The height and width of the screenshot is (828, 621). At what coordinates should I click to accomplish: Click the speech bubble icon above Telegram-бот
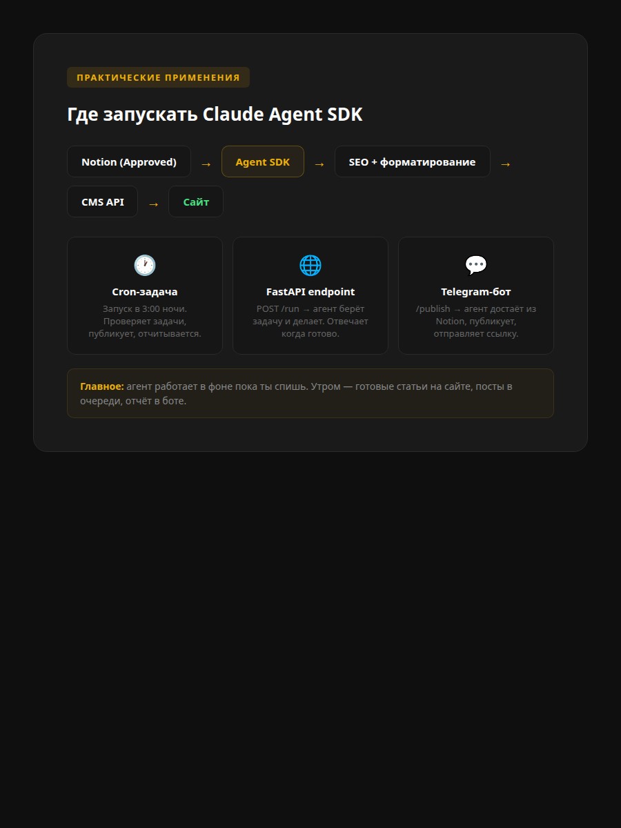476,265
